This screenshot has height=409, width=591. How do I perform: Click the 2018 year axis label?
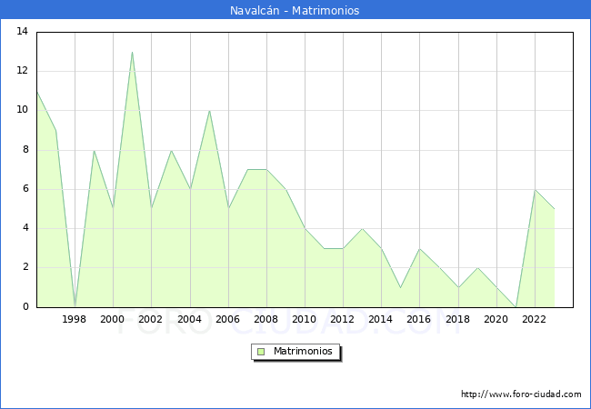pos(456,320)
